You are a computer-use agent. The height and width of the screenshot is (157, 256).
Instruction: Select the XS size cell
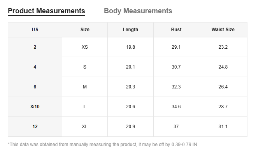(x=85, y=47)
